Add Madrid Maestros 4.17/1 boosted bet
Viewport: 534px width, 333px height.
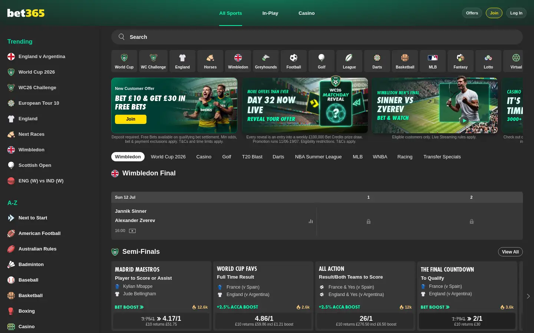(x=161, y=321)
